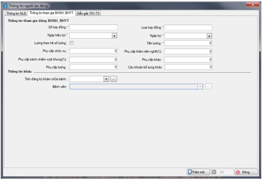
Task: Close the Thông tin người lao động window
Action: pyautogui.click(x=253, y=5)
